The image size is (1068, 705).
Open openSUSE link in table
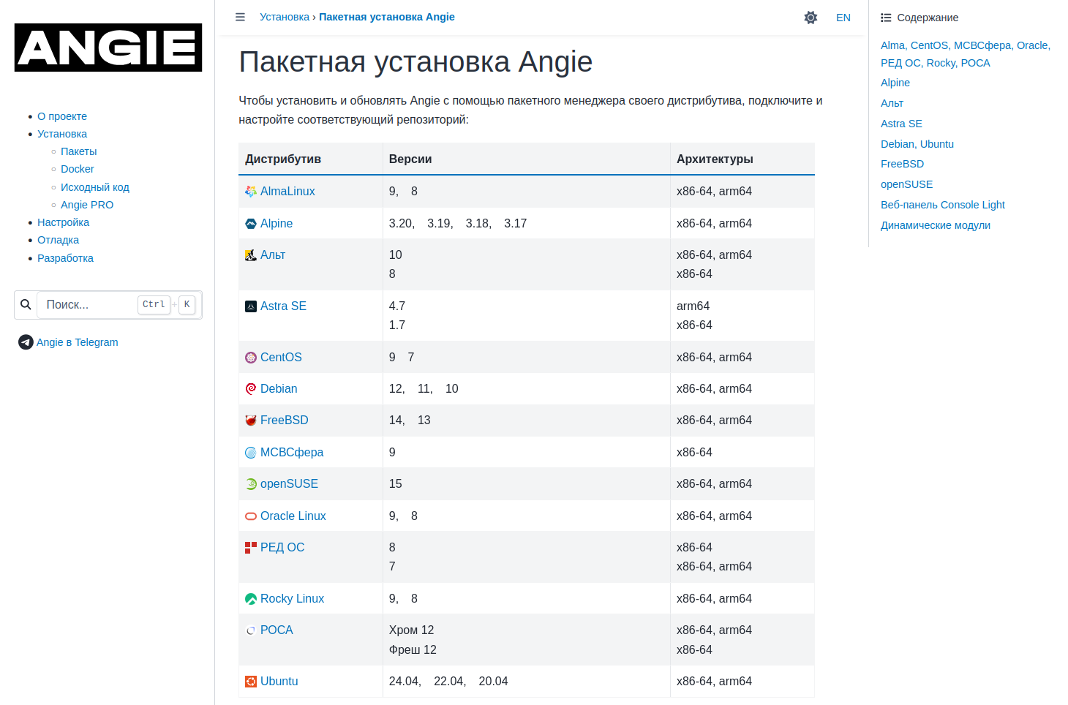[289, 483]
